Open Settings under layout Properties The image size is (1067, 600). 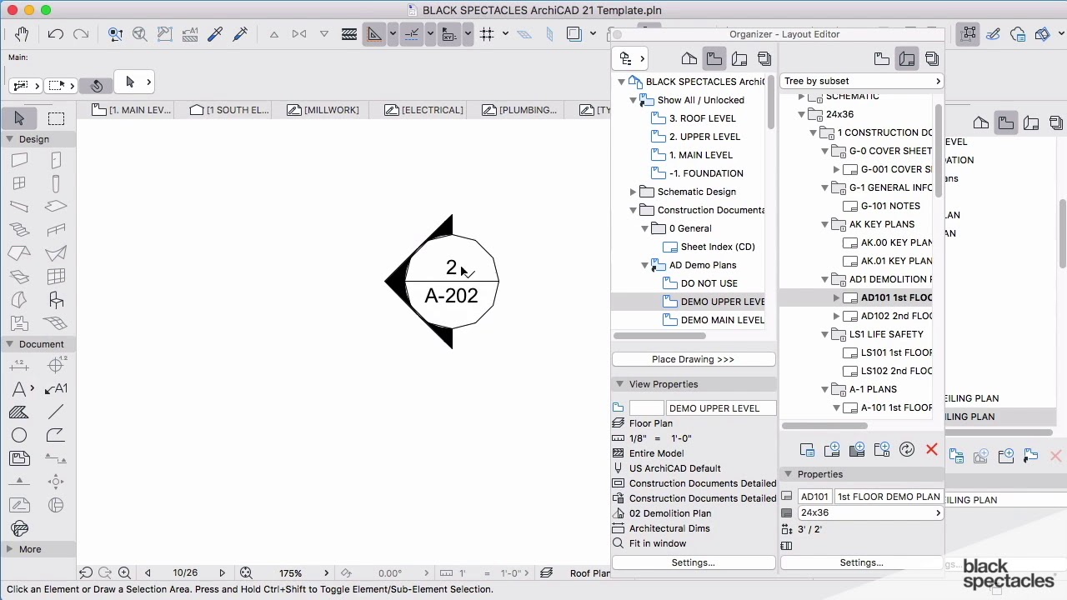(x=862, y=562)
